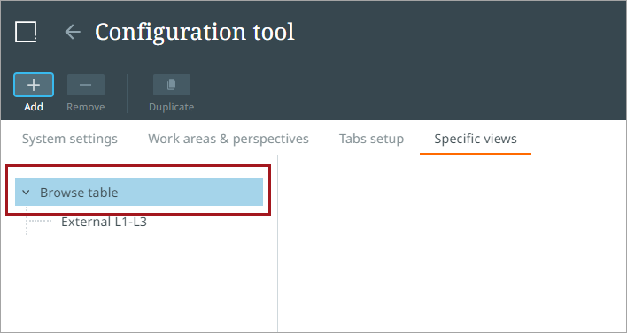Image resolution: width=627 pixels, height=333 pixels.
Task: Click the Remove label text
Action: pyautogui.click(x=86, y=107)
